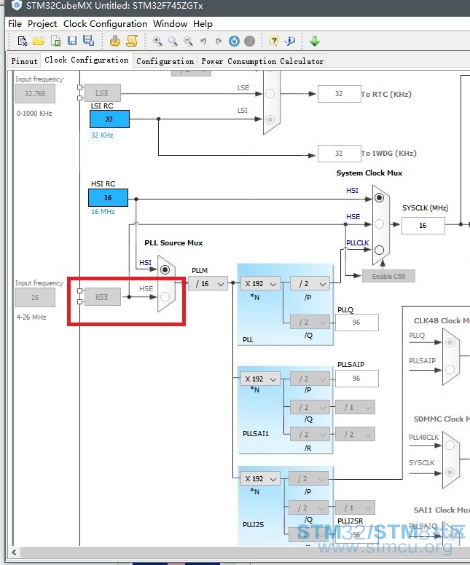
Task: Select LSI in the RTC clock mux
Action: click(270, 119)
